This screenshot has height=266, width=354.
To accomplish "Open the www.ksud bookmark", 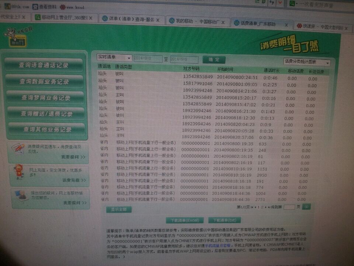I will click(x=72, y=7).
